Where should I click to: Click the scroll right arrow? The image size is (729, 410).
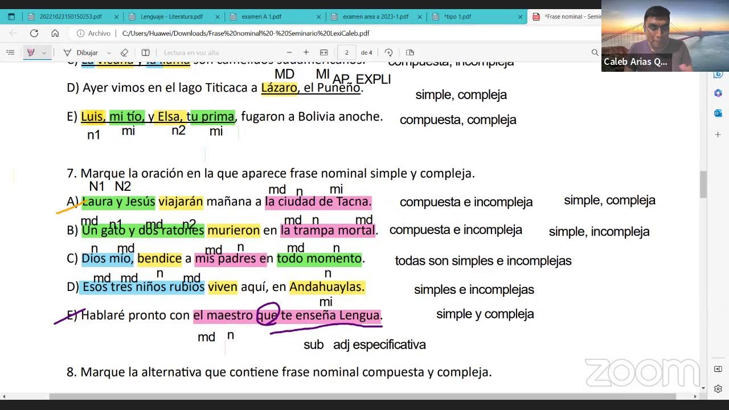click(695, 396)
